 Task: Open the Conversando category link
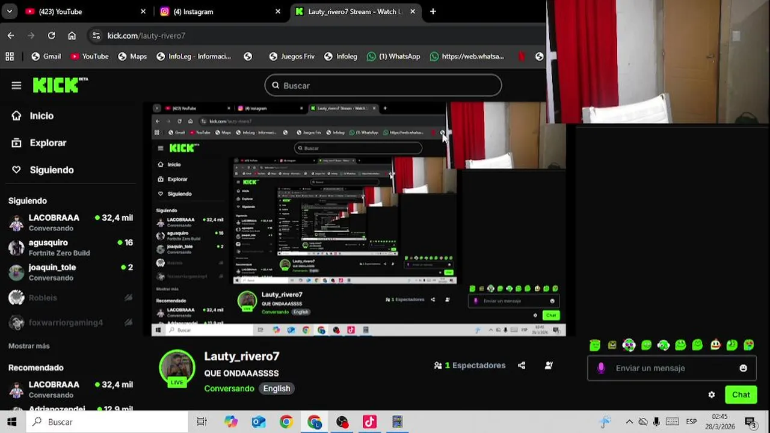(x=229, y=388)
